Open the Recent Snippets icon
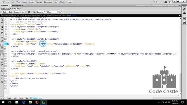Viewport: 187px width, 105px height. pos(2,68)
